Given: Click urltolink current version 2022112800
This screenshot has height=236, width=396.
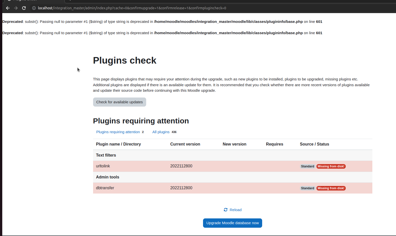Looking at the screenshot, I should 181,166.
